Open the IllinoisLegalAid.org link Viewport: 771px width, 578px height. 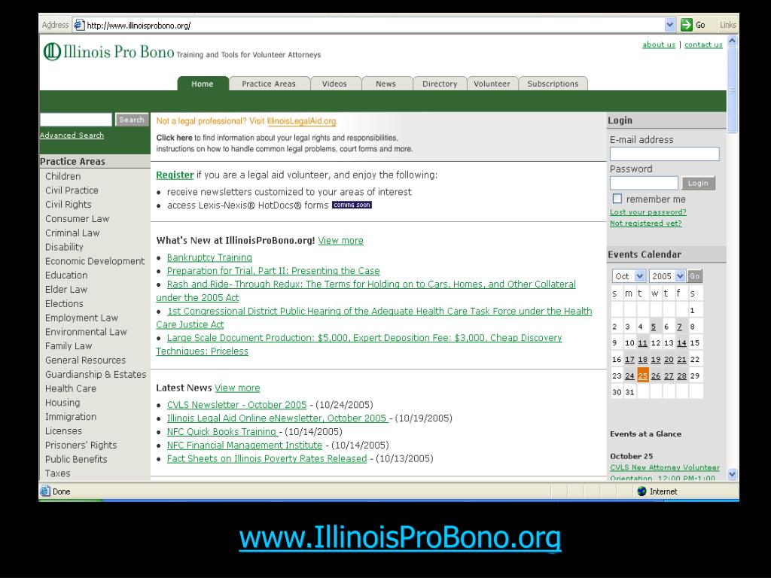(x=301, y=121)
